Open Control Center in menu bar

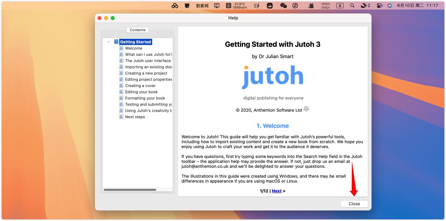coord(379,6)
